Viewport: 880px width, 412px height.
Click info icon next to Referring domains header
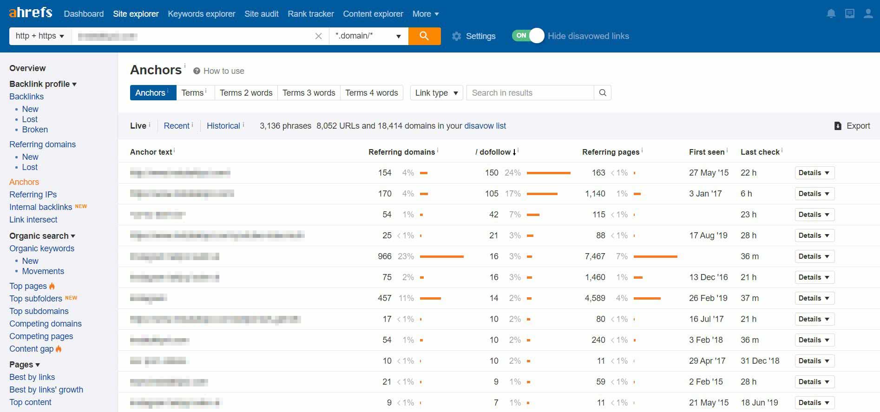click(x=438, y=150)
